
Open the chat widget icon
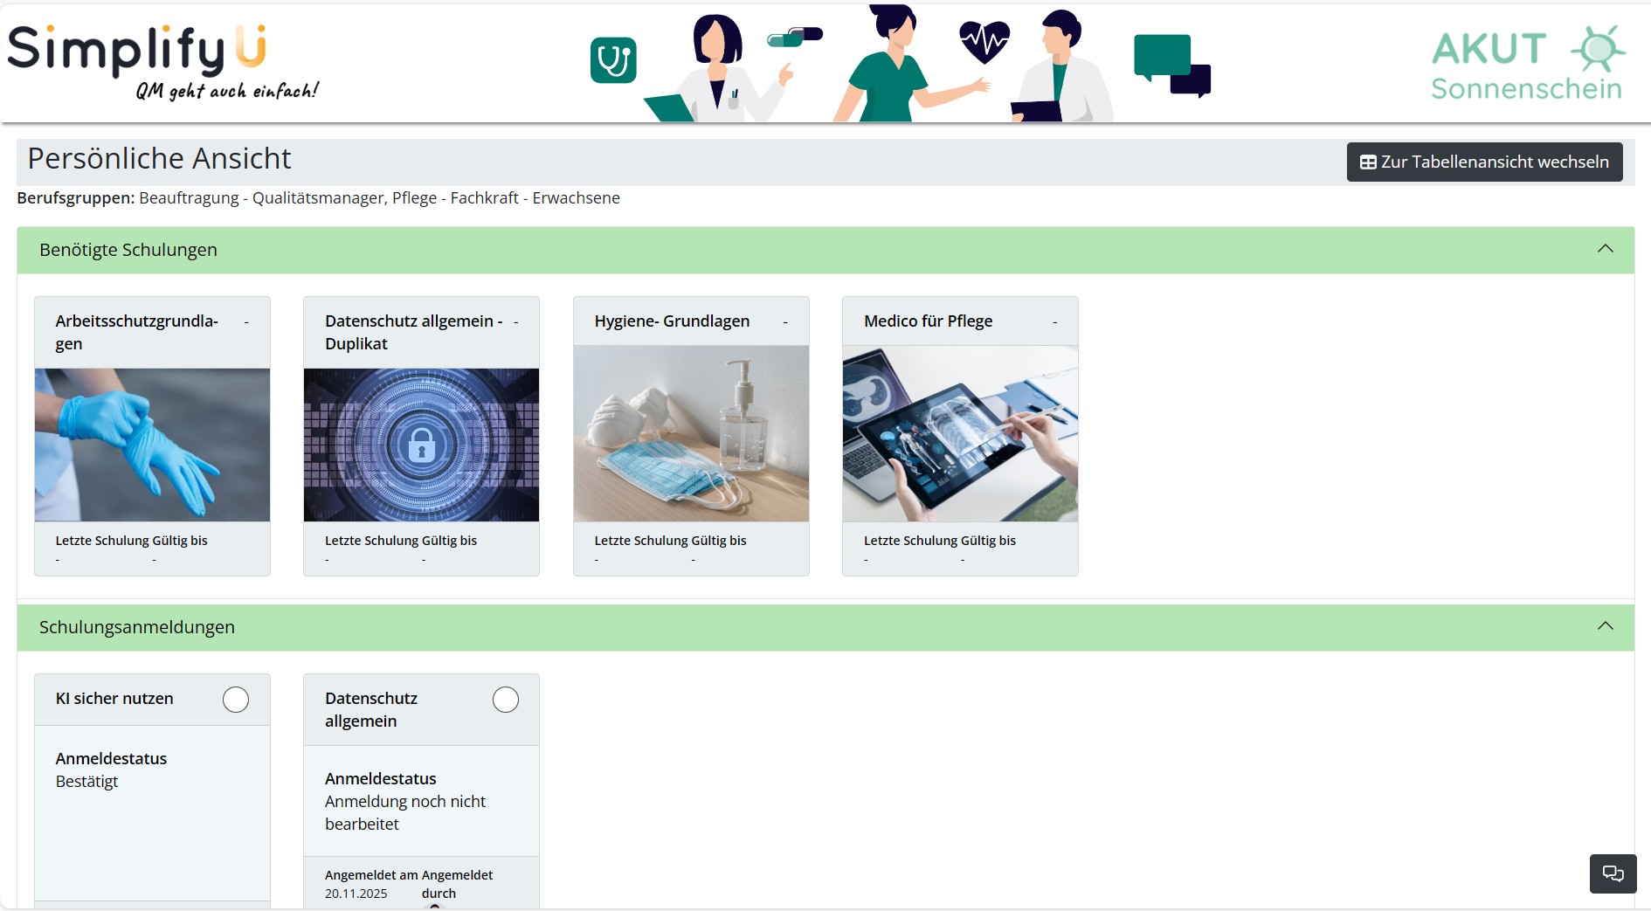(1613, 873)
